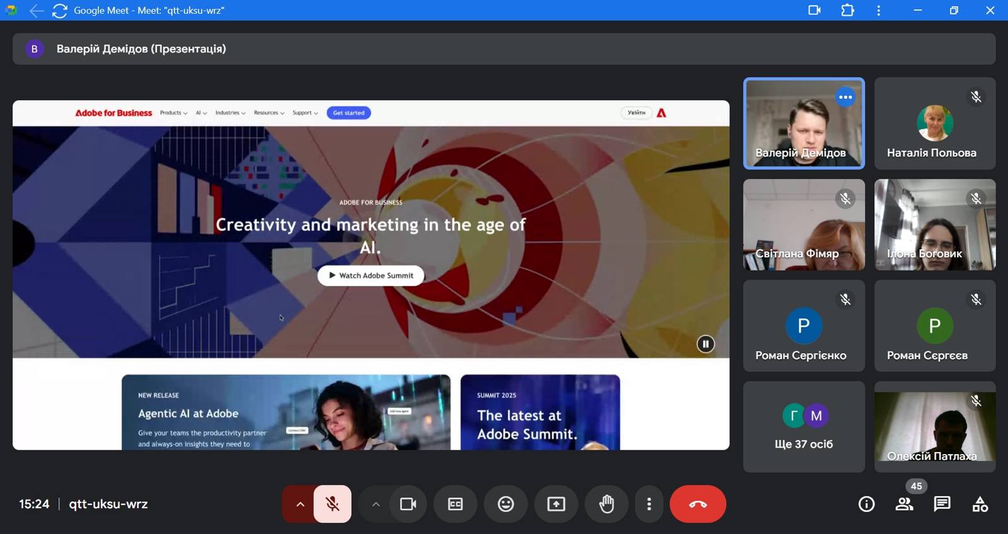
Task: Open the more options menu in the call bar
Action: point(649,504)
